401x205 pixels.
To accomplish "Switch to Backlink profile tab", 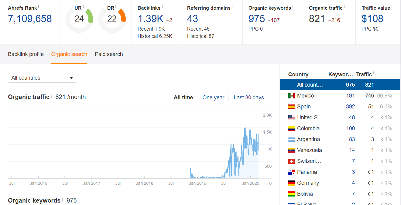I will 26,54.
